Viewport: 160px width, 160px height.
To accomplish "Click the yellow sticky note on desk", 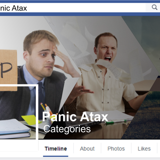I will [x=30, y=120].
